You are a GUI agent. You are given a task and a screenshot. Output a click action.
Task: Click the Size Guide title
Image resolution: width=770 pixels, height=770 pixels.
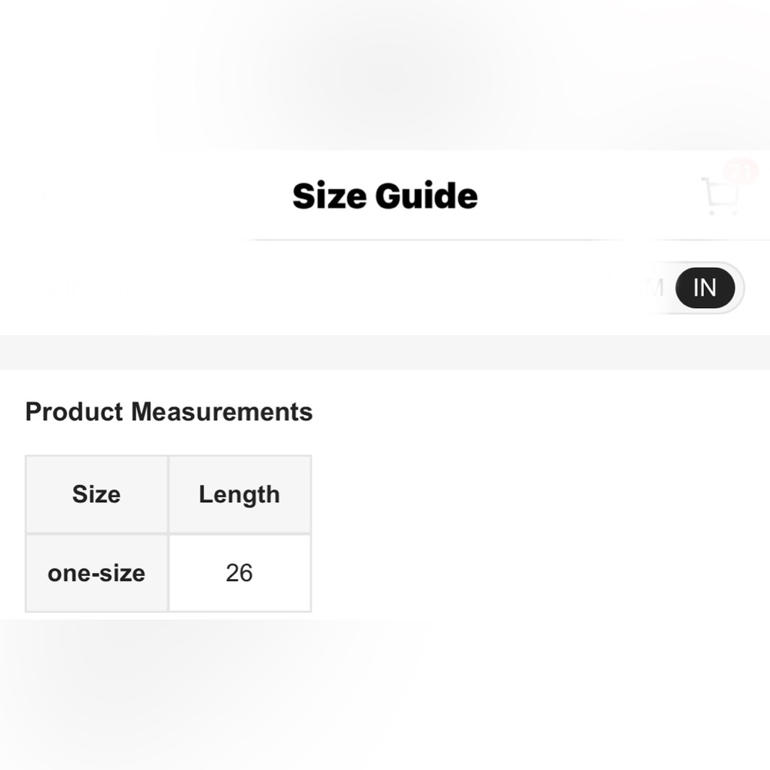pos(385,196)
